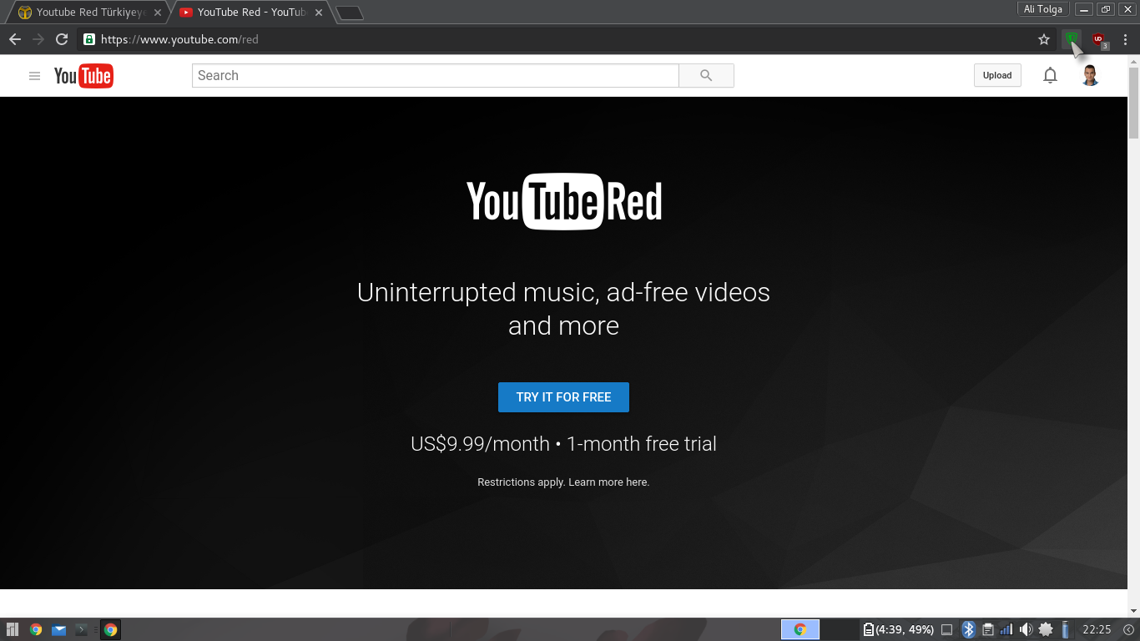
Task: Click the YouTube Red logo banner
Action: coord(564,201)
